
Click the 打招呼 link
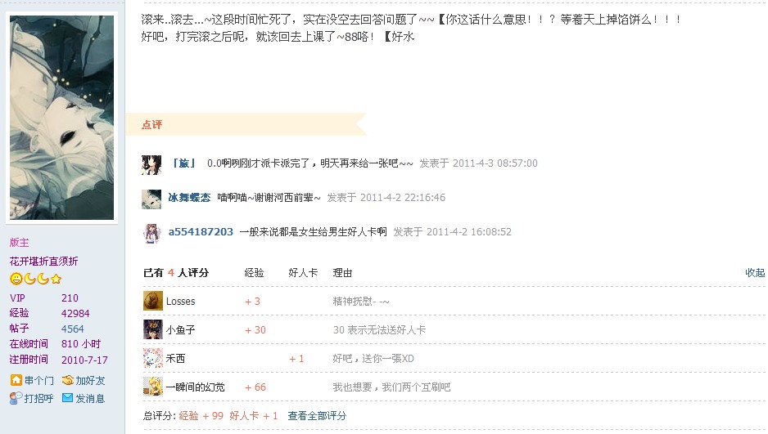38,398
